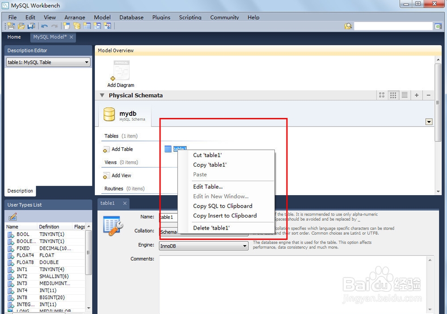Select the FLOAT8 user type row

coord(46,262)
